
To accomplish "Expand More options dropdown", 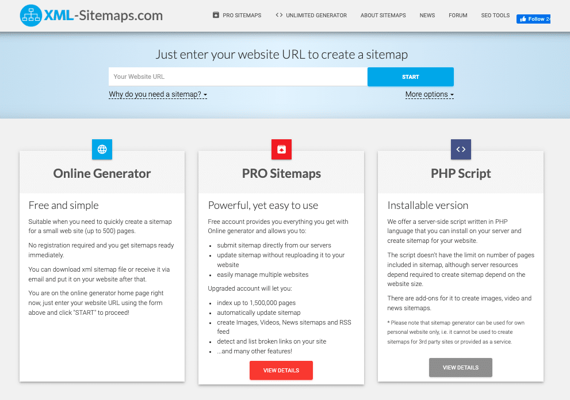I will (429, 94).
